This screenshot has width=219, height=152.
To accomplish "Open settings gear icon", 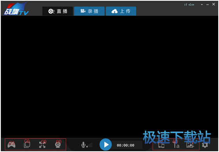I will (x=205, y=145).
